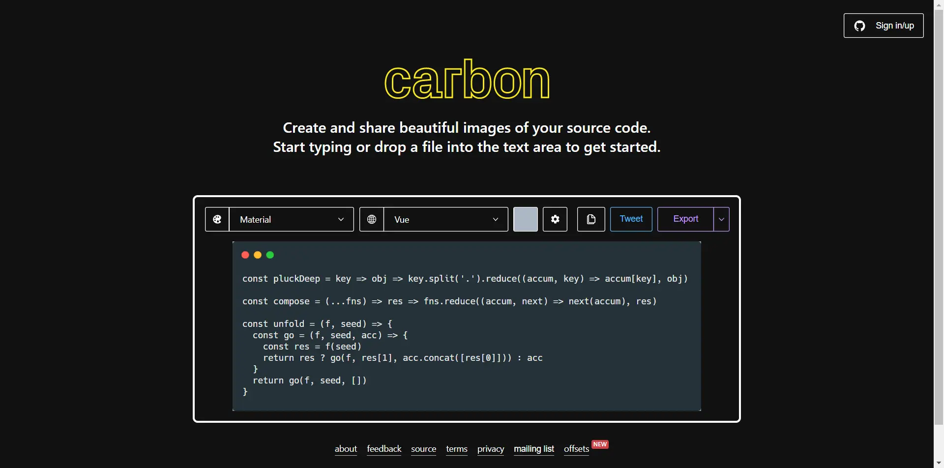Click into the code editor on pluckDeep line
Viewport: 944px width, 468px height.
coord(465,279)
